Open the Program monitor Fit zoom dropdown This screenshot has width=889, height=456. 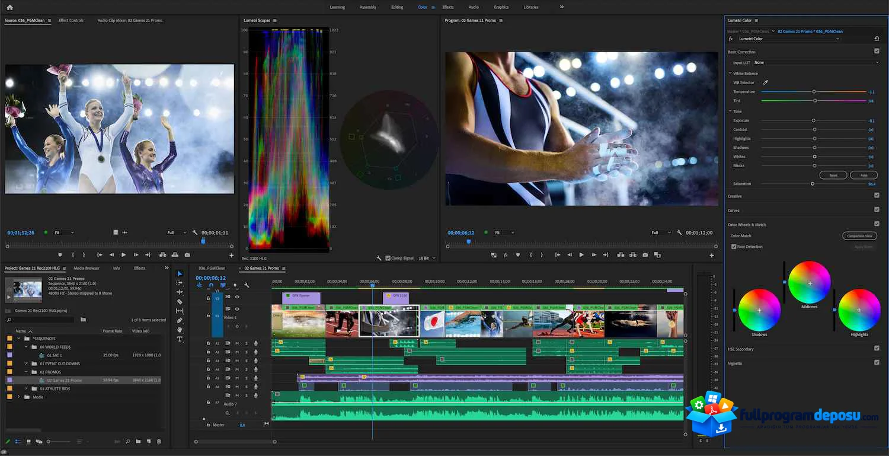[x=504, y=232]
